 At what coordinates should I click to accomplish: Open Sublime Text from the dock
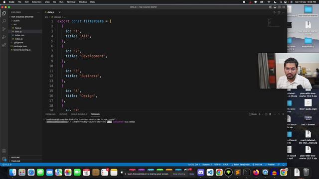coord(237,173)
